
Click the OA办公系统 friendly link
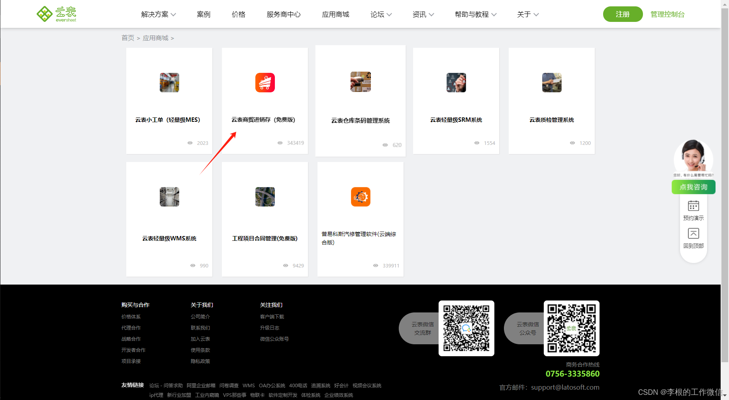(272, 386)
